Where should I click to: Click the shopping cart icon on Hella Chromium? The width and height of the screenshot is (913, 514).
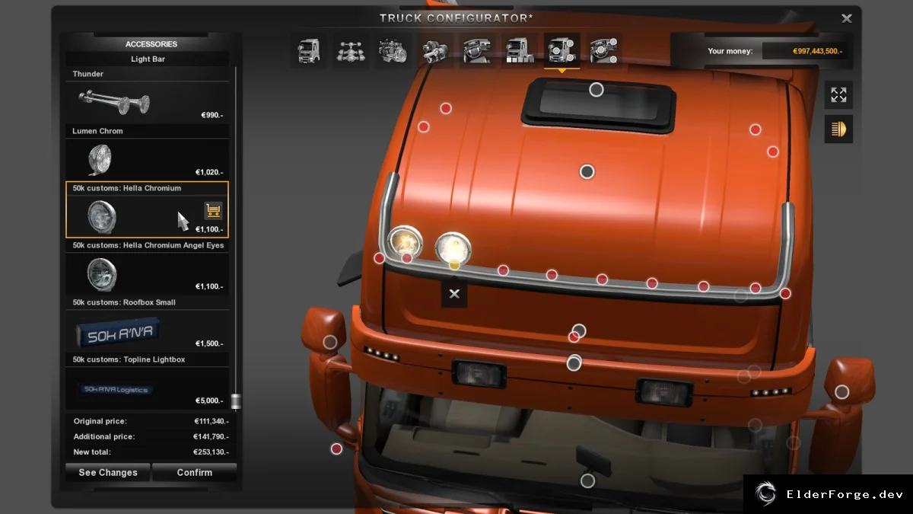(213, 211)
